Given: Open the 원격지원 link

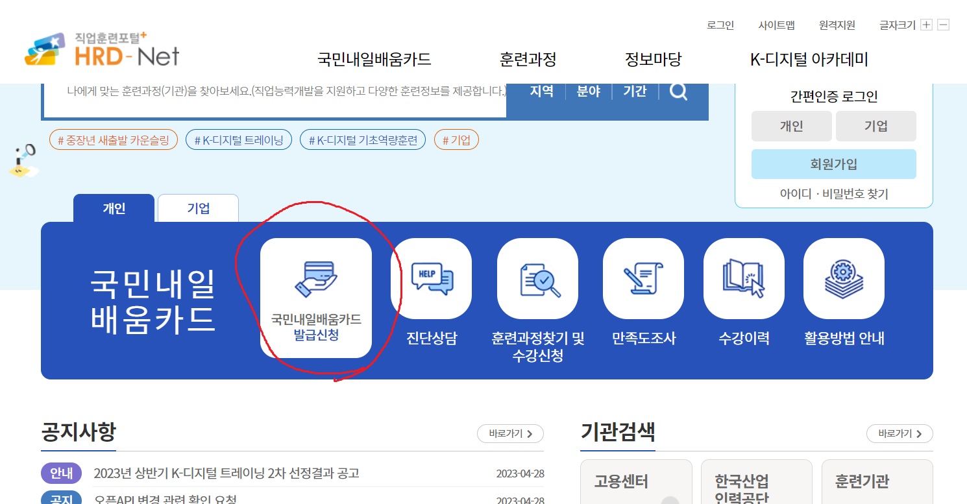Looking at the screenshot, I should 837,25.
